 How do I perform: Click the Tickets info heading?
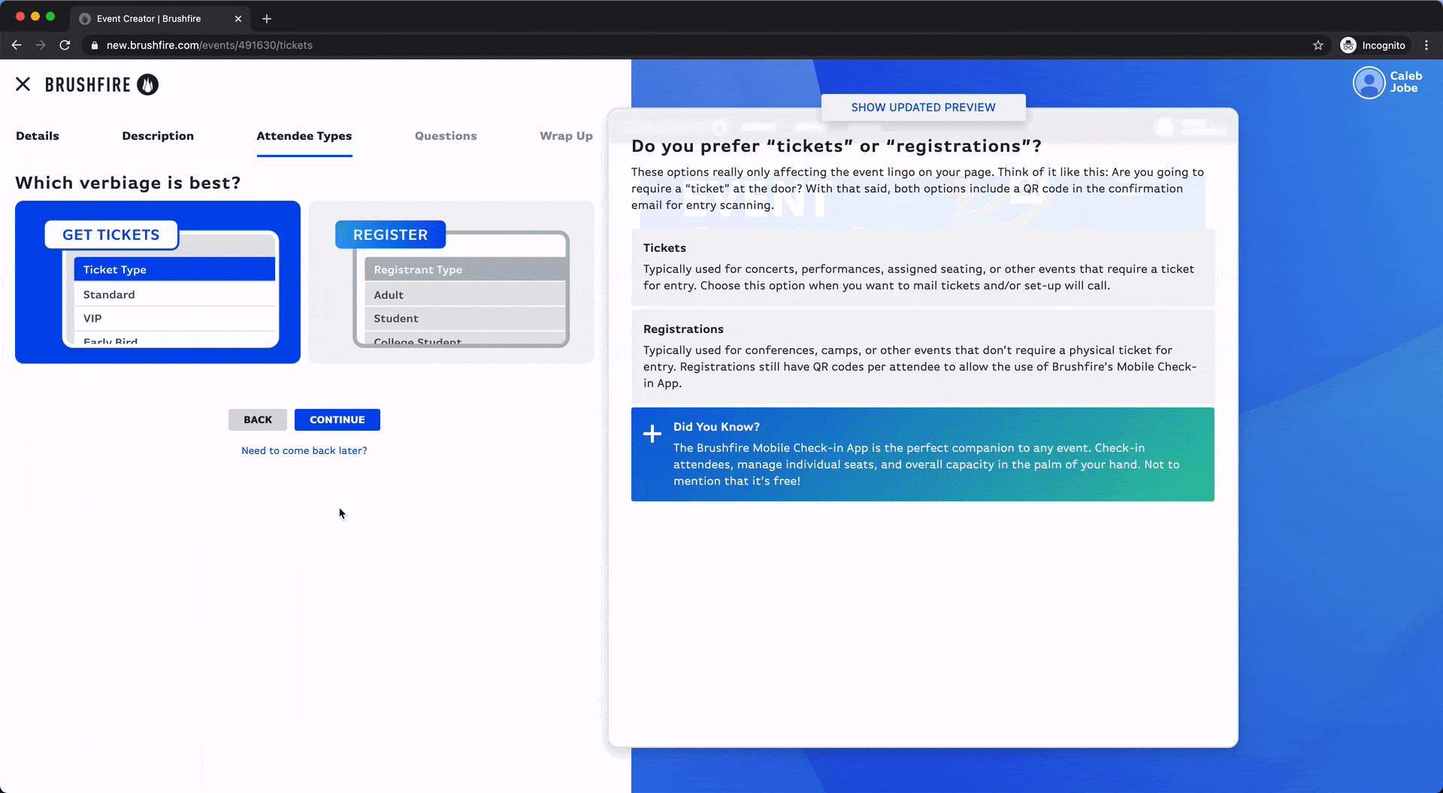tap(664, 248)
